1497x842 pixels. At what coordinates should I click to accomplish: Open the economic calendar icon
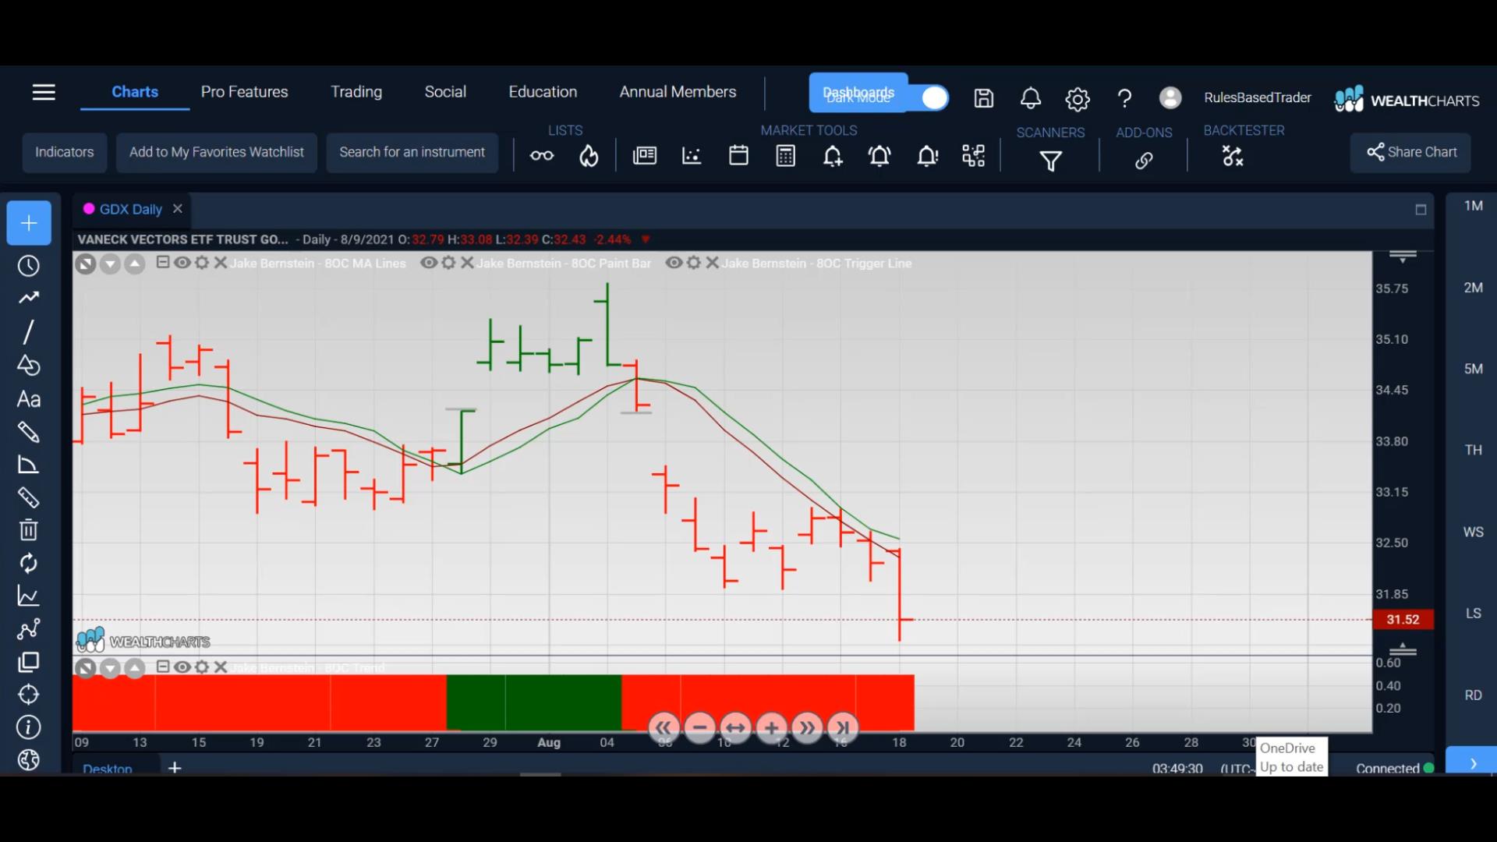pos(738,155)
